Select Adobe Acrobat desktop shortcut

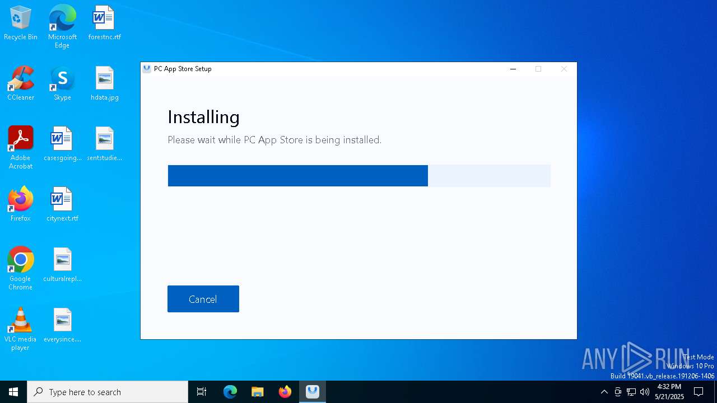click(21, 148)
